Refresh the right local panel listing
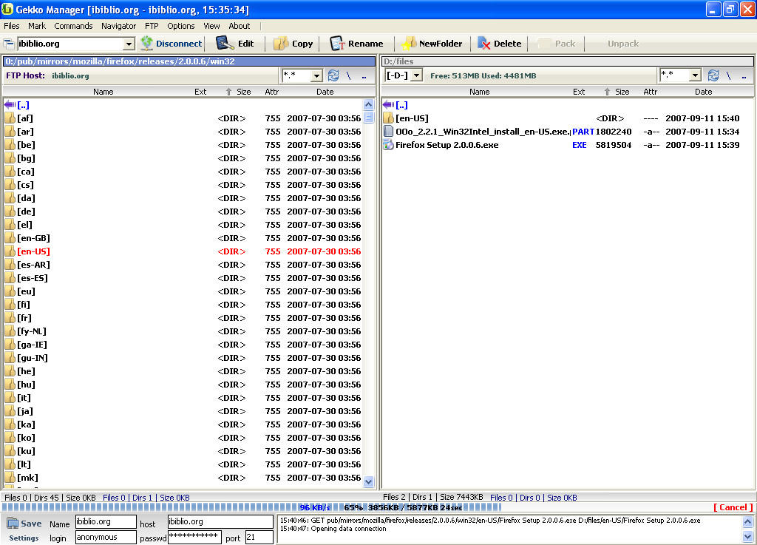Image resolution: width=757 pixels, height=545 pixels. (713, 75)
